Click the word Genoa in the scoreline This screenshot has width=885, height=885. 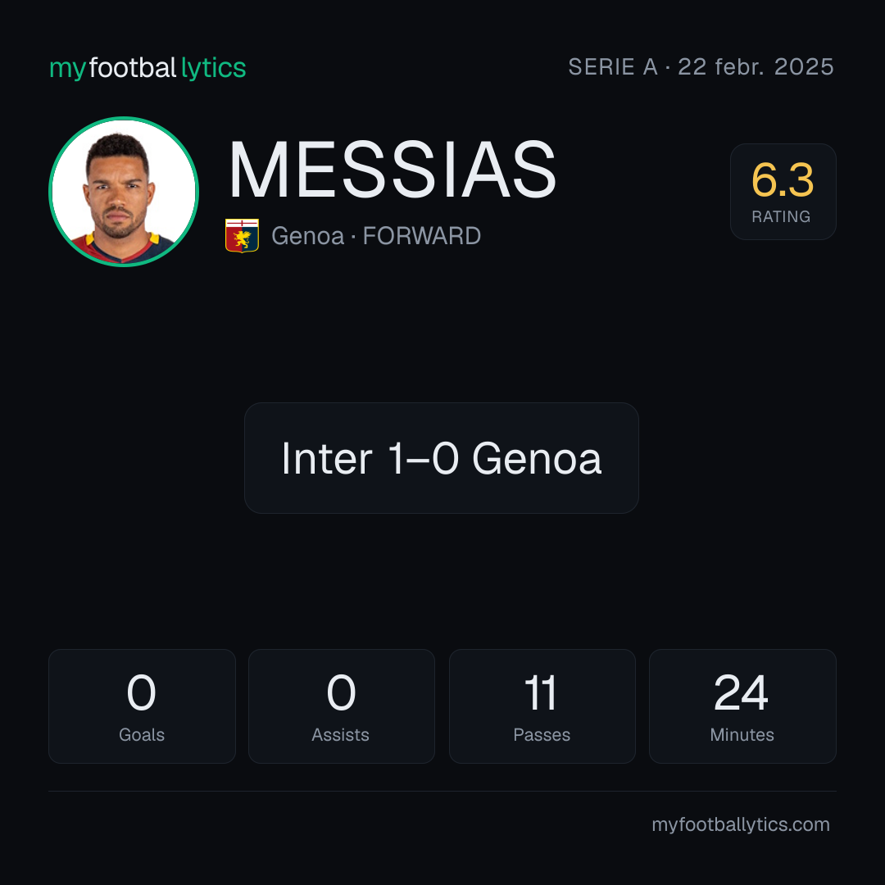537,458
